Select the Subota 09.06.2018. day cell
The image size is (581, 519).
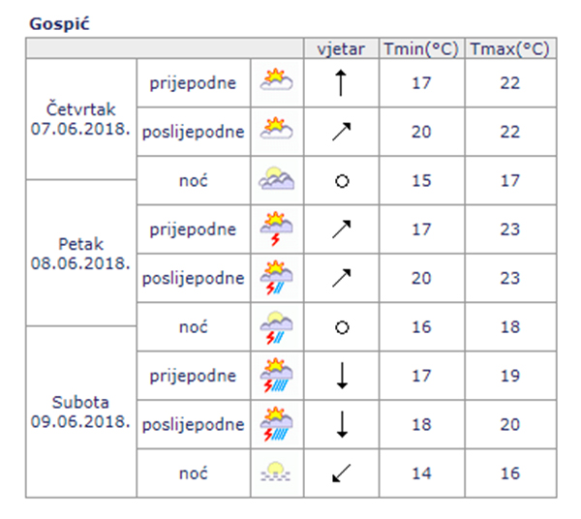click(x=80, y=412)
